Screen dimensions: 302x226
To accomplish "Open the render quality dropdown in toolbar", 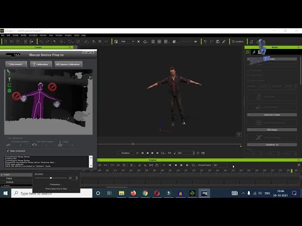I will (127, 41).
